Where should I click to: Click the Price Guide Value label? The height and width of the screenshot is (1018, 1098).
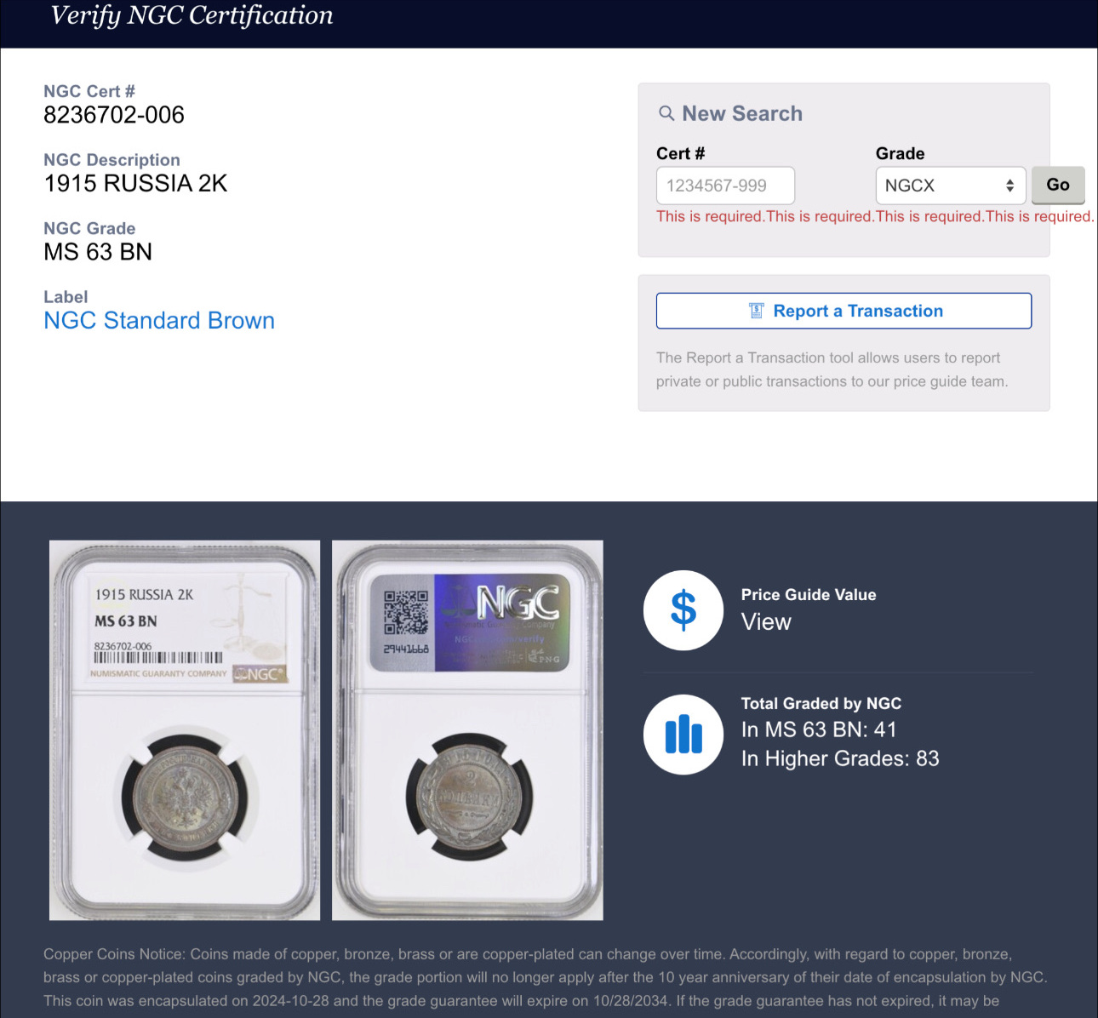(809, 595)
